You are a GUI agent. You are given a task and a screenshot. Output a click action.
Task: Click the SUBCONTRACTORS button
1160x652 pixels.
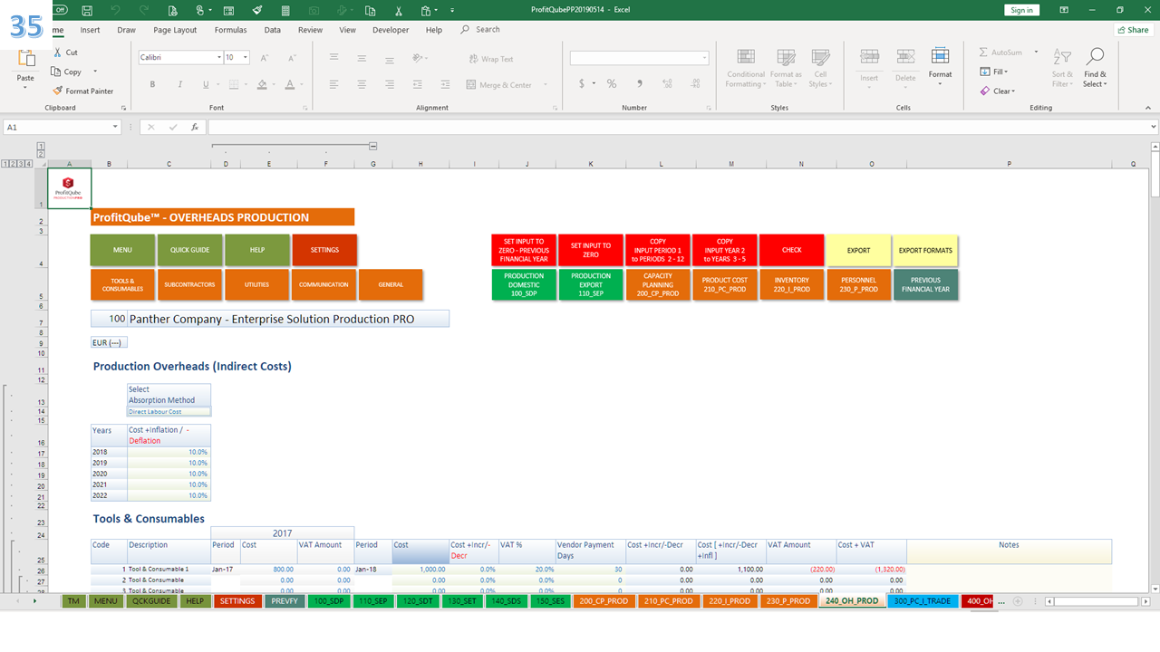click(x=189, y=284)
